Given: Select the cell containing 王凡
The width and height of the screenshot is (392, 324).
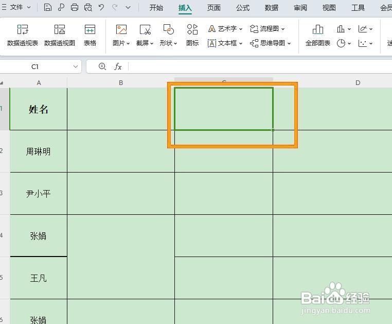Looking at the screenshot, I should [39, 278].
